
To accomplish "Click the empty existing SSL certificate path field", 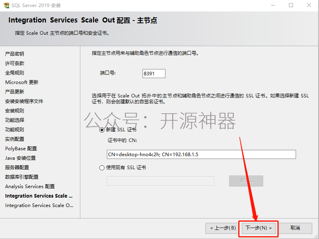I will click(160, 181).
